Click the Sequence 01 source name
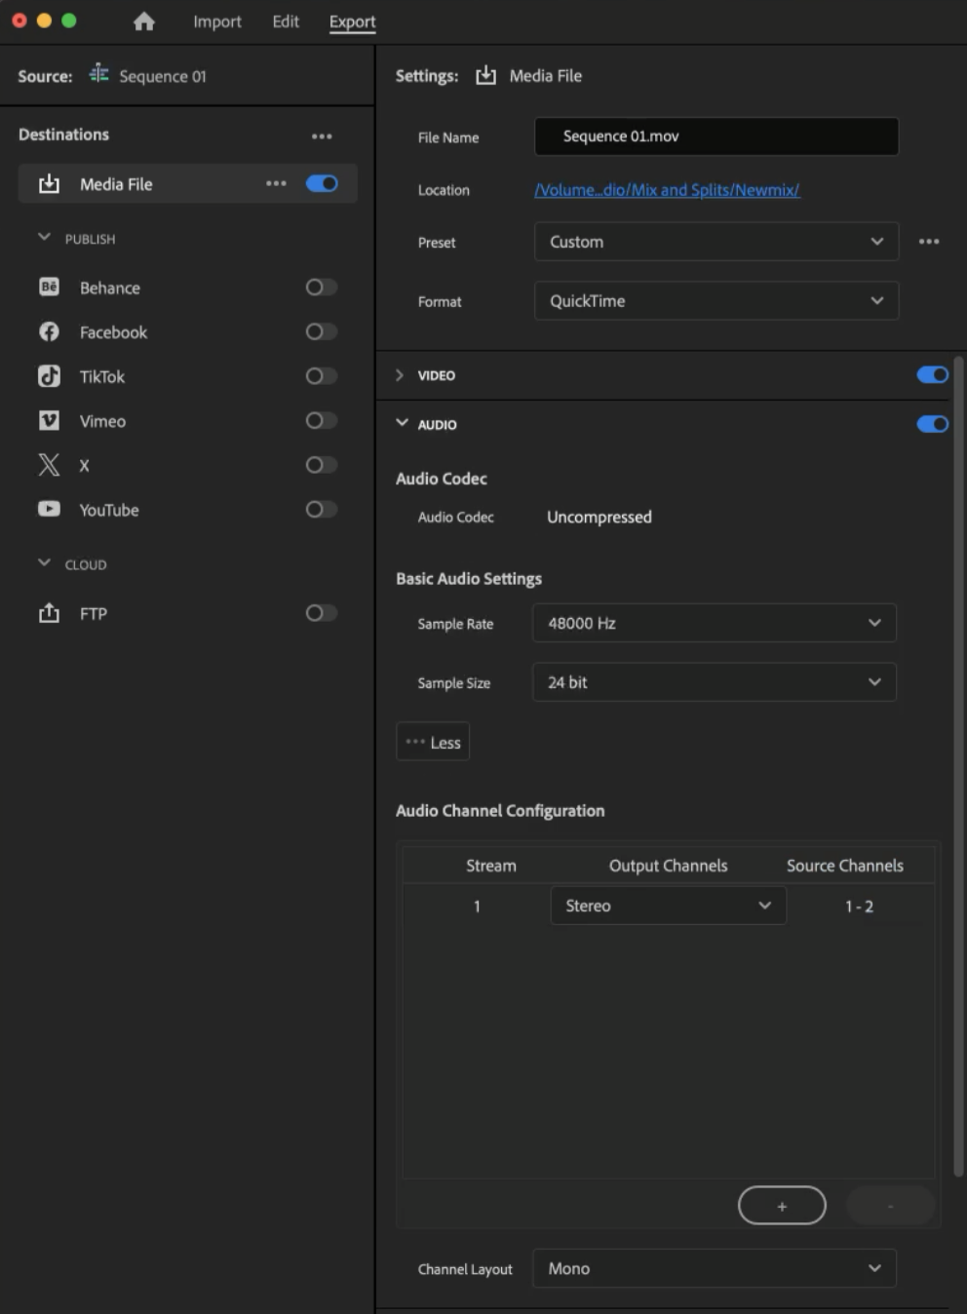The width and height of the screenshot is (967, 1314). pos(163,76)
